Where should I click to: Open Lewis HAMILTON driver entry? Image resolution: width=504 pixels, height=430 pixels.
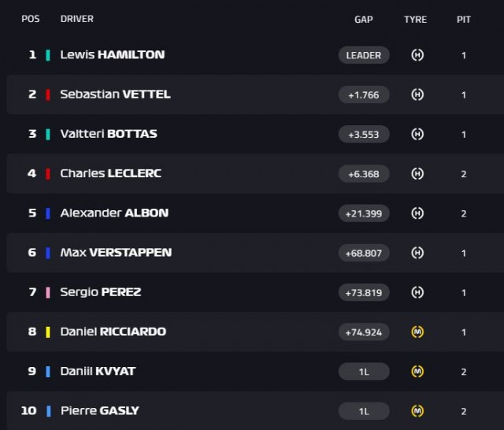pyautogui.click(x=113, y=54)
